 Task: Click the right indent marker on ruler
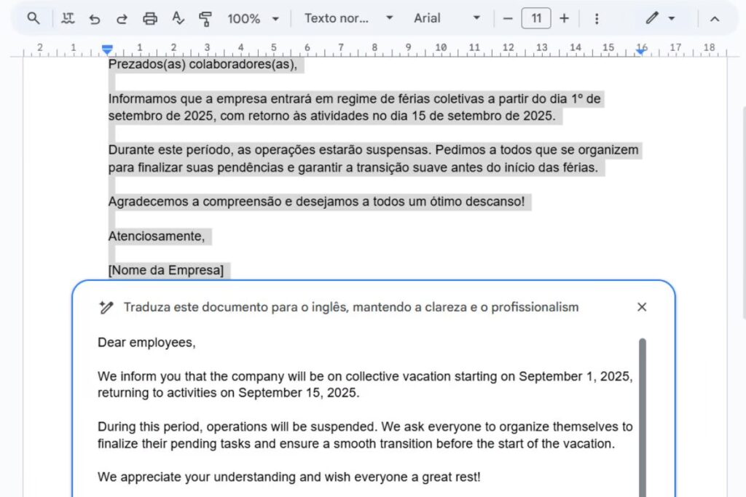(641, 50)
